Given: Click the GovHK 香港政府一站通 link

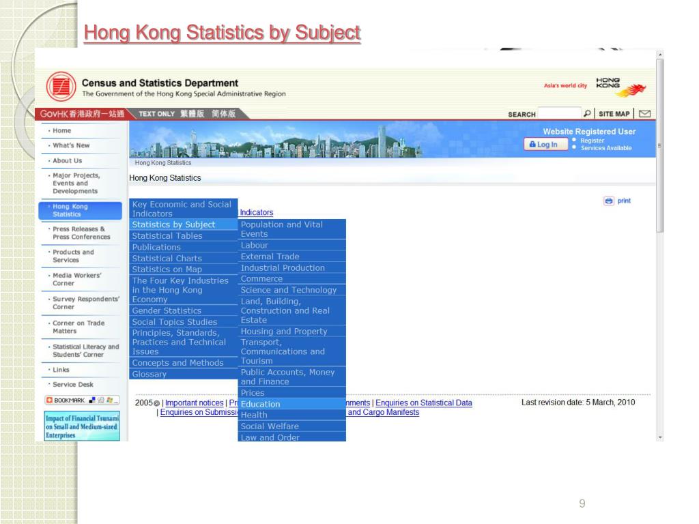Looking at the screenshot, I should pos(82,114).
